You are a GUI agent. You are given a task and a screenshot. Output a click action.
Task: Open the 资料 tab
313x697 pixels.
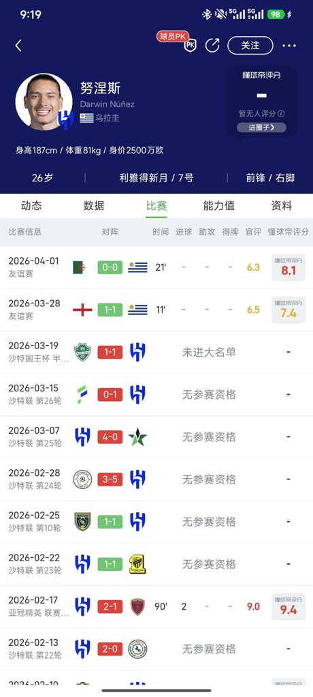click(282, 206)
